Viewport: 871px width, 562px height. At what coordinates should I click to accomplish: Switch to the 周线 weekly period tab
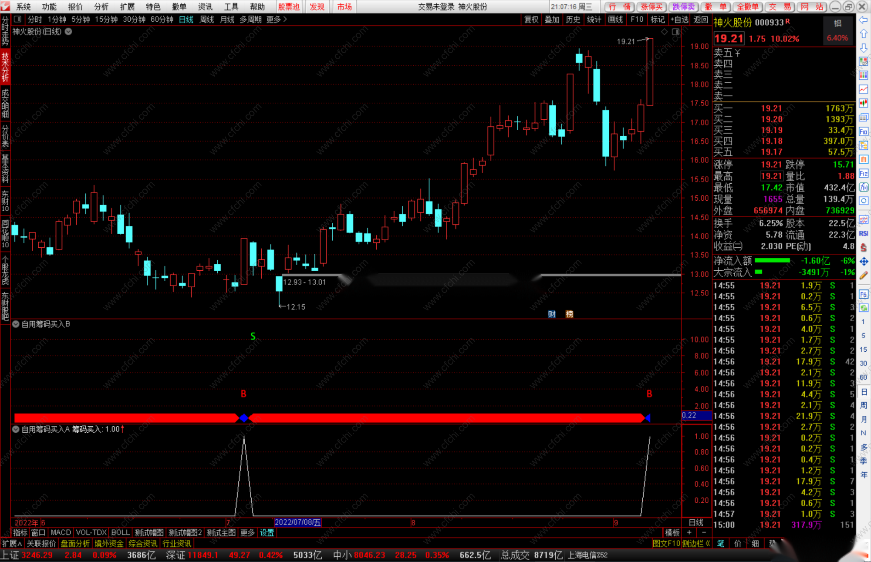pyautogui.click(x=206, y=19)
